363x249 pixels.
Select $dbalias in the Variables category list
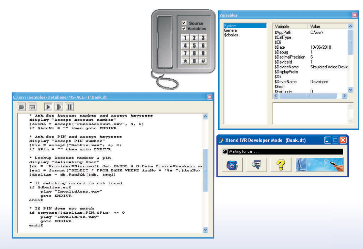click(x=231, y=35)
